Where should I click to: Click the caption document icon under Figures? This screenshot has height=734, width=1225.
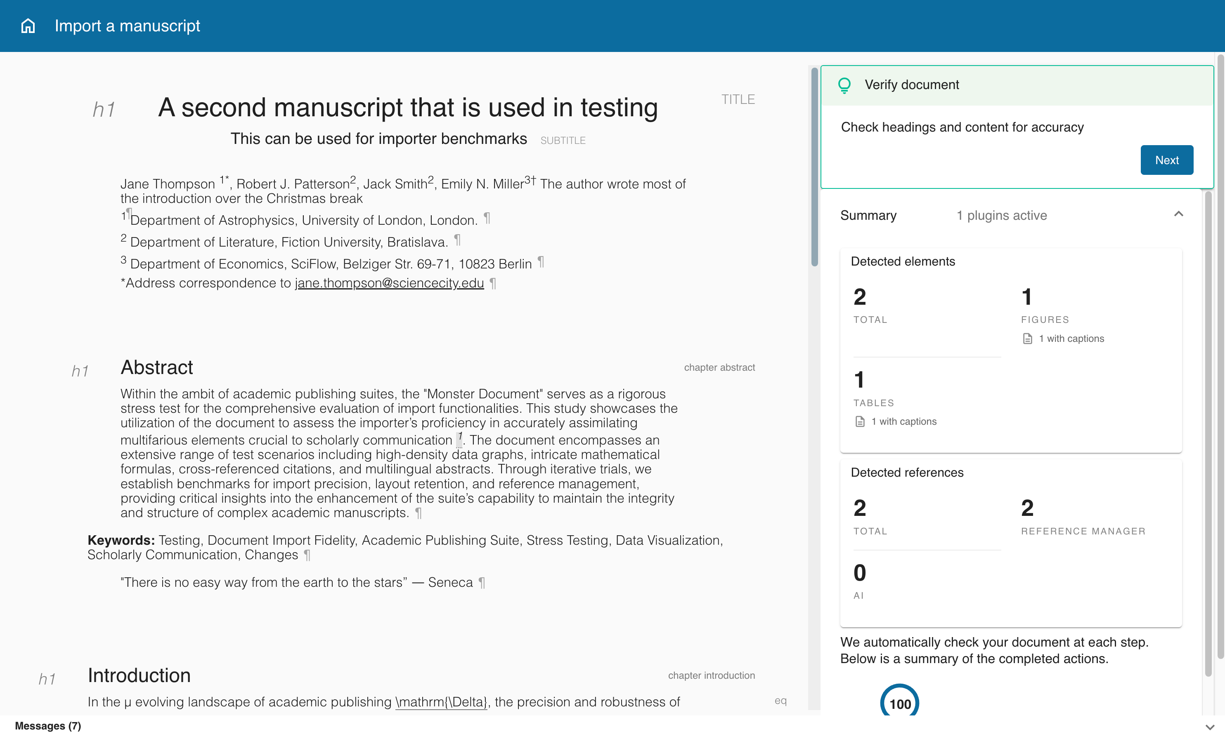coord(1028,339)
